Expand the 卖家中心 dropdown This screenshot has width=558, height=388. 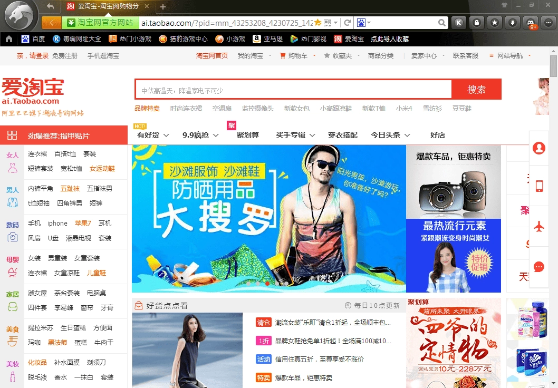444,55
